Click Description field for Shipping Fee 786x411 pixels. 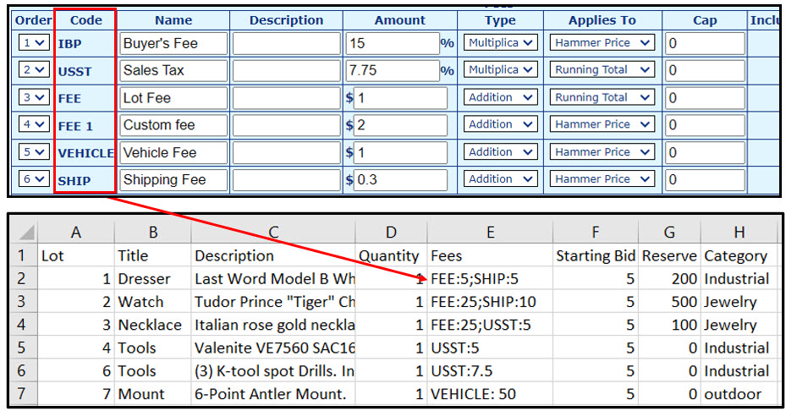pos(286,179)
